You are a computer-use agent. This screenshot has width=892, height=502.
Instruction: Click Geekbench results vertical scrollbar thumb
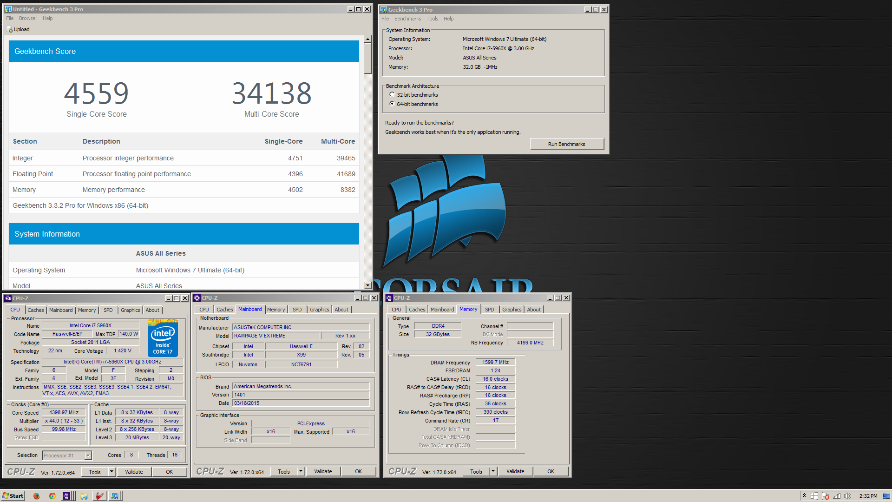(x=367, y=59)
